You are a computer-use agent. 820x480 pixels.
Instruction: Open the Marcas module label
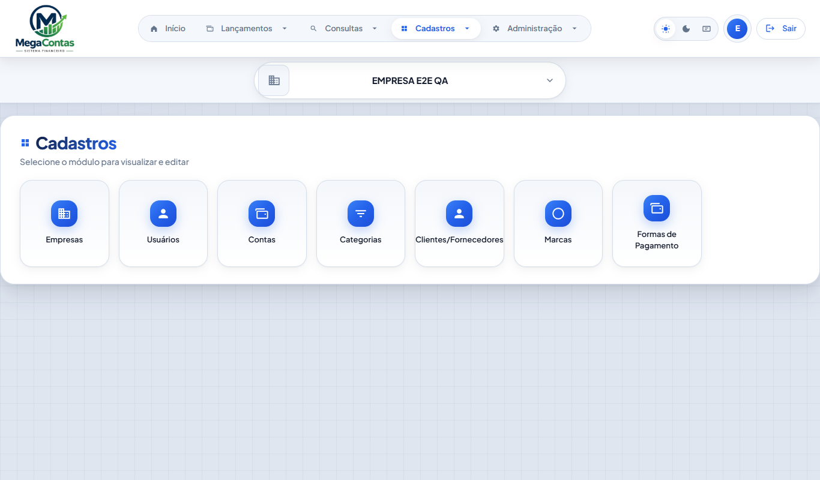pos(558,240)
